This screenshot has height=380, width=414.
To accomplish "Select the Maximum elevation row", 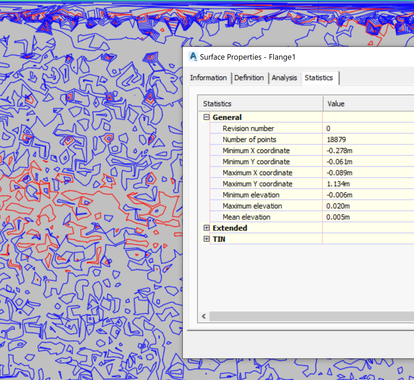I will [x=312, y=206].
